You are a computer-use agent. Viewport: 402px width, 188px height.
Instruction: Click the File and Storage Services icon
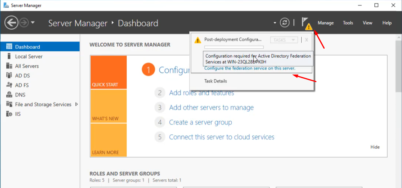click(x=9, y=104)
